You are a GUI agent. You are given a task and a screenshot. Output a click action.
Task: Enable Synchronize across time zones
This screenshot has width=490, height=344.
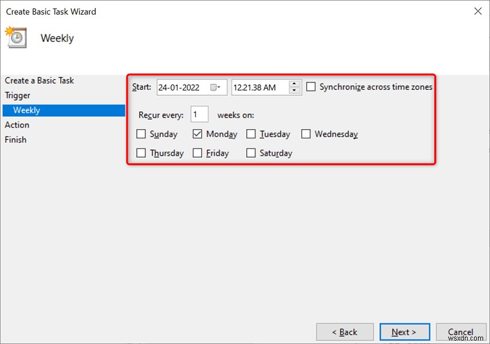(311, 87)
